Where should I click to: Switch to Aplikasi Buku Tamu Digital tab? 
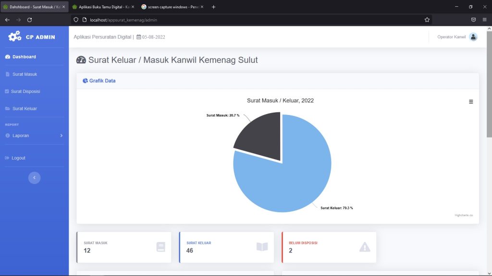click(x=104, y=7)
